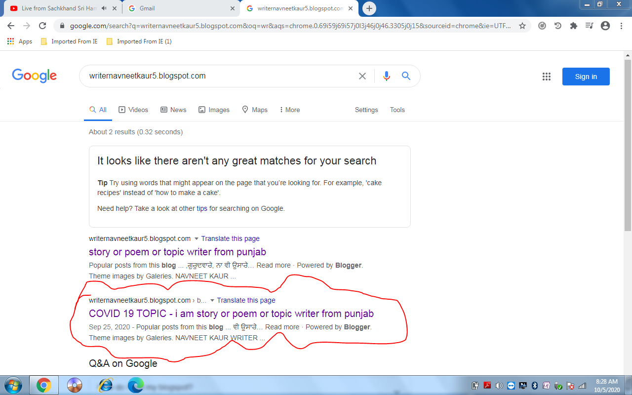The image size is (632, 395).
Task: Open the search Tools menu
Action: (x=397, y=110)
